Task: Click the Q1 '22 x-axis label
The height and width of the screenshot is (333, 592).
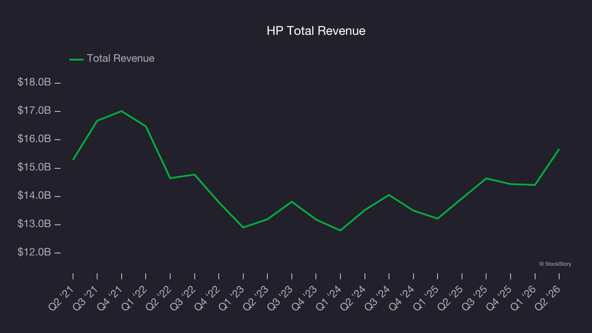Action: click(x=135, y=297)
